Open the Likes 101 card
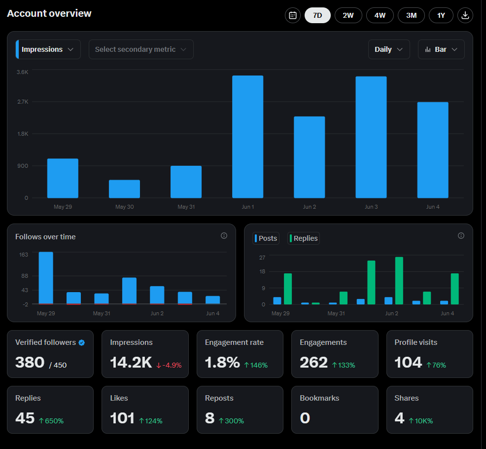The width and height of the screenshot is (486, 449). (145, 410)
